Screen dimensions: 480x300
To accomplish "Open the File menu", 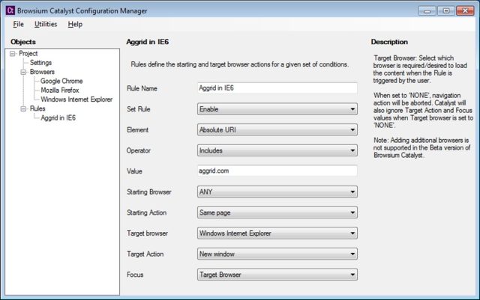I will (x=18, y=24).
